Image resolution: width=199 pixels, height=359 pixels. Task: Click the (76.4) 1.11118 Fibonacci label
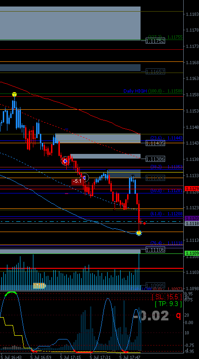click(x=167, y=243)
